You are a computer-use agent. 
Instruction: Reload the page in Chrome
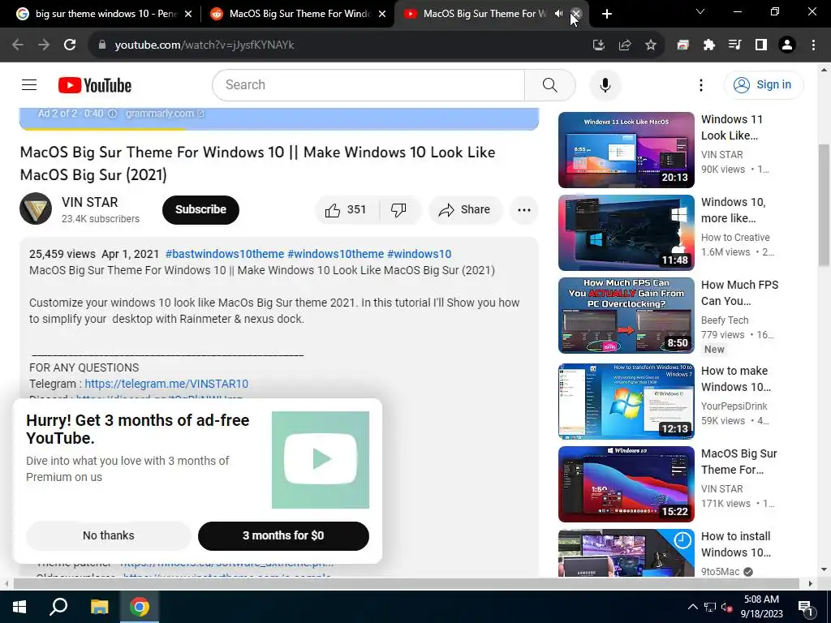[x=70, y=45]
